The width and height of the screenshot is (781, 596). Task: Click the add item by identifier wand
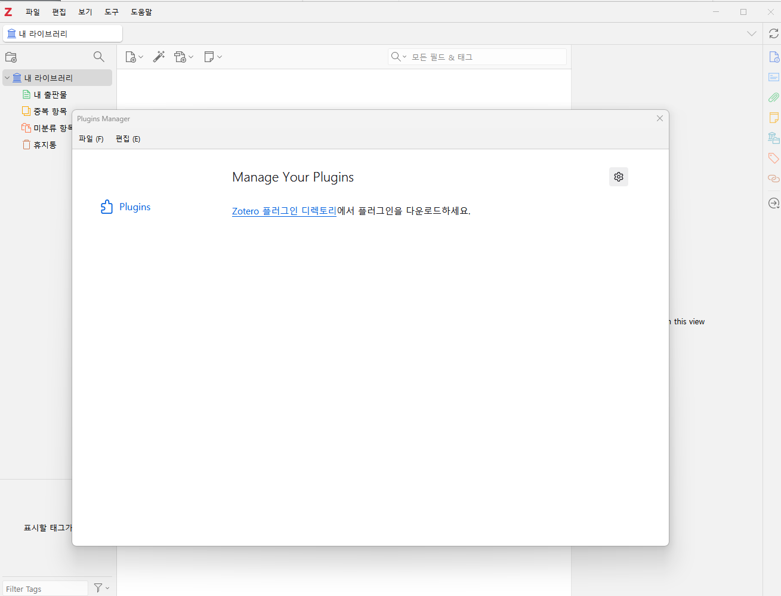point(159,57)
